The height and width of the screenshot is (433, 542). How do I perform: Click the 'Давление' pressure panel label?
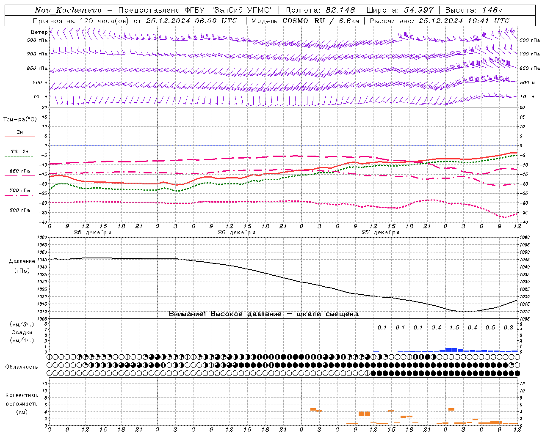(22, 261)
